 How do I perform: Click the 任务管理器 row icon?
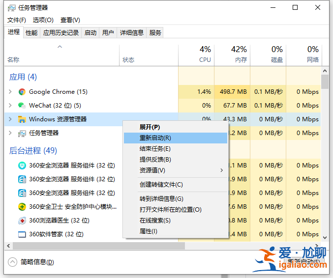22,133
